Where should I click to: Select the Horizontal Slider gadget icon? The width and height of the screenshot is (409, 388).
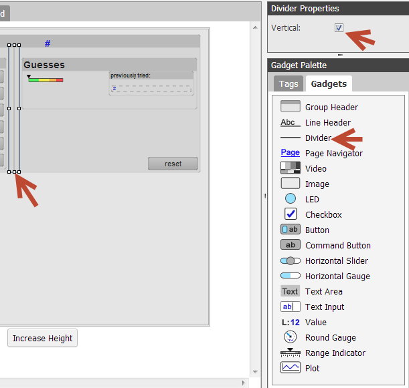click(x=291, y=260)
